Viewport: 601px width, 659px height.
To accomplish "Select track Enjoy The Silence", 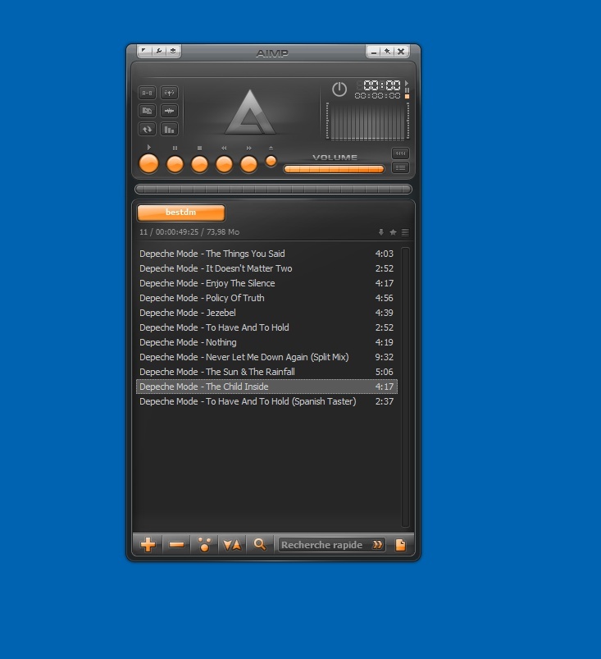I will click(x=266, y=283).
